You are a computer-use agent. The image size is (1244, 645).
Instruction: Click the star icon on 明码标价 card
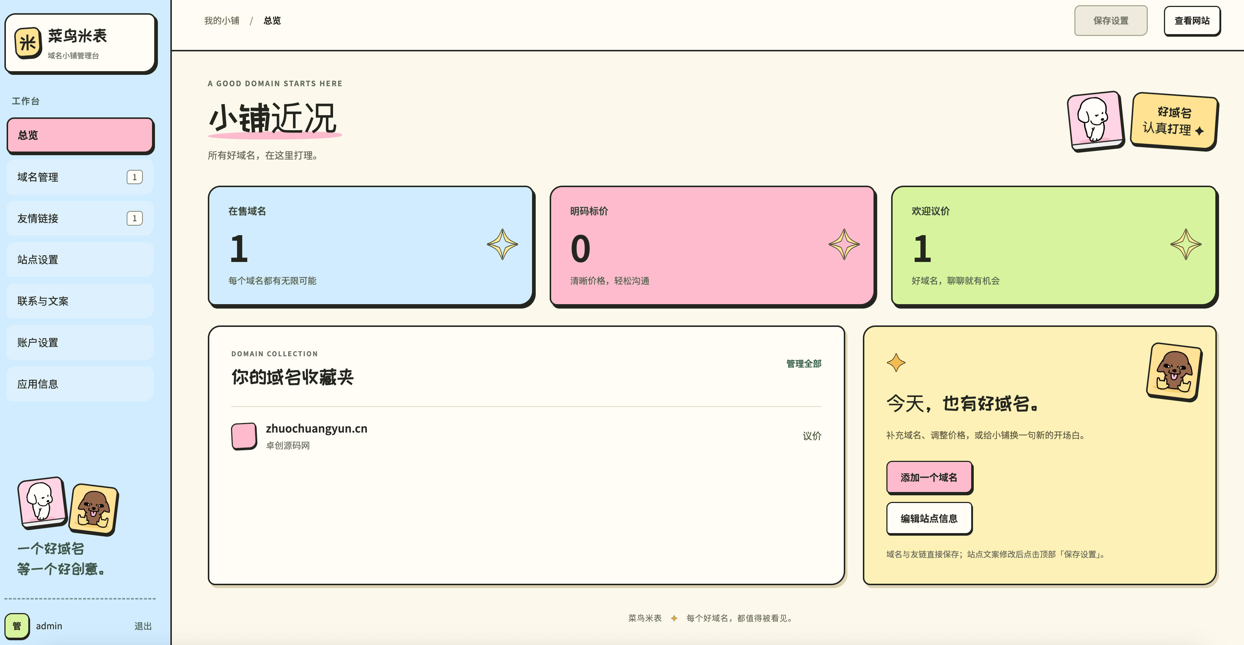[844, 244]
